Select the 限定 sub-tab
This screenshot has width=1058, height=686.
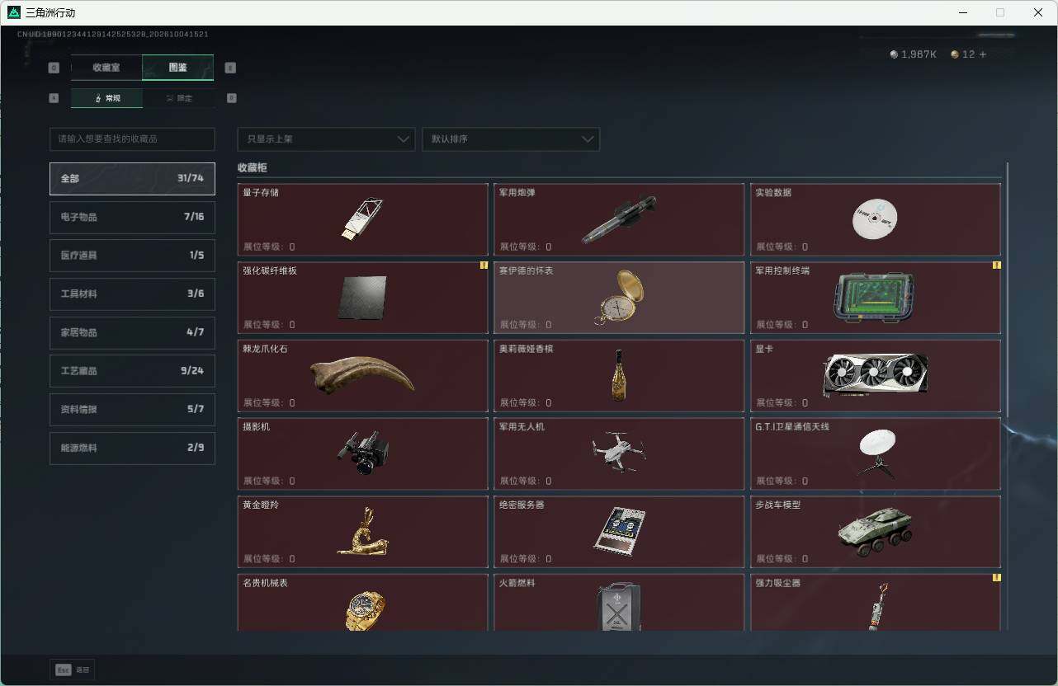[x=178, y=98]
